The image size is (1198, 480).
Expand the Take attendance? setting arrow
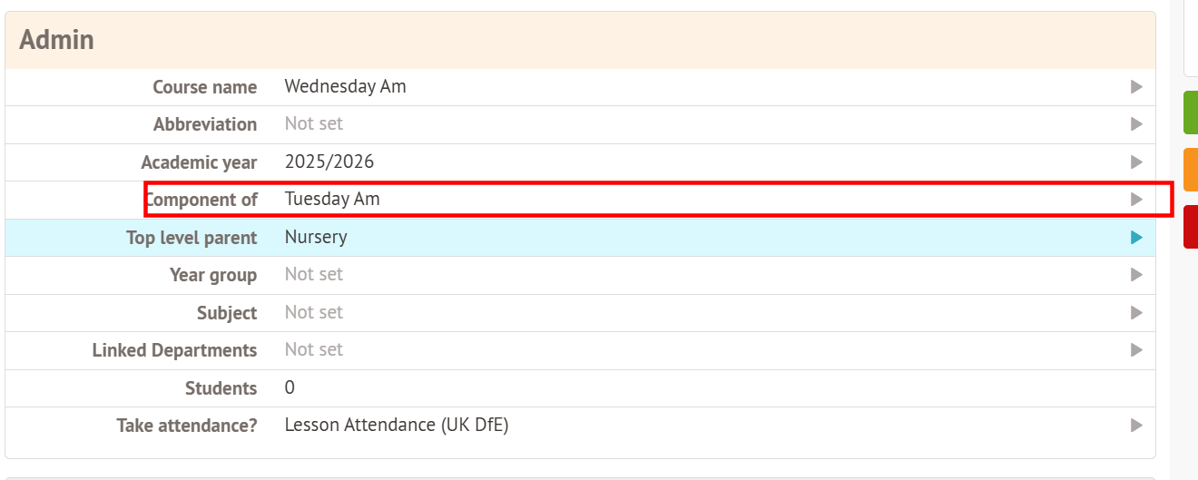point(1135,425)
